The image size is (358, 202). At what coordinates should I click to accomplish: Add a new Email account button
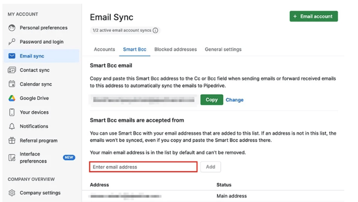(313, 17)
